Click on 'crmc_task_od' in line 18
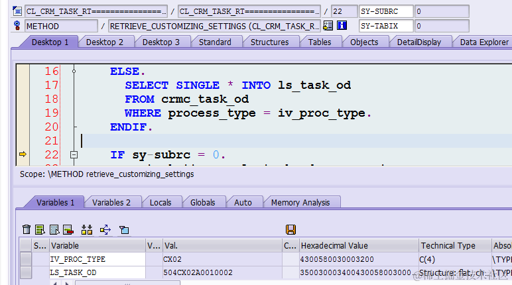This screenshot has height=285, width=512. point(205,99)
